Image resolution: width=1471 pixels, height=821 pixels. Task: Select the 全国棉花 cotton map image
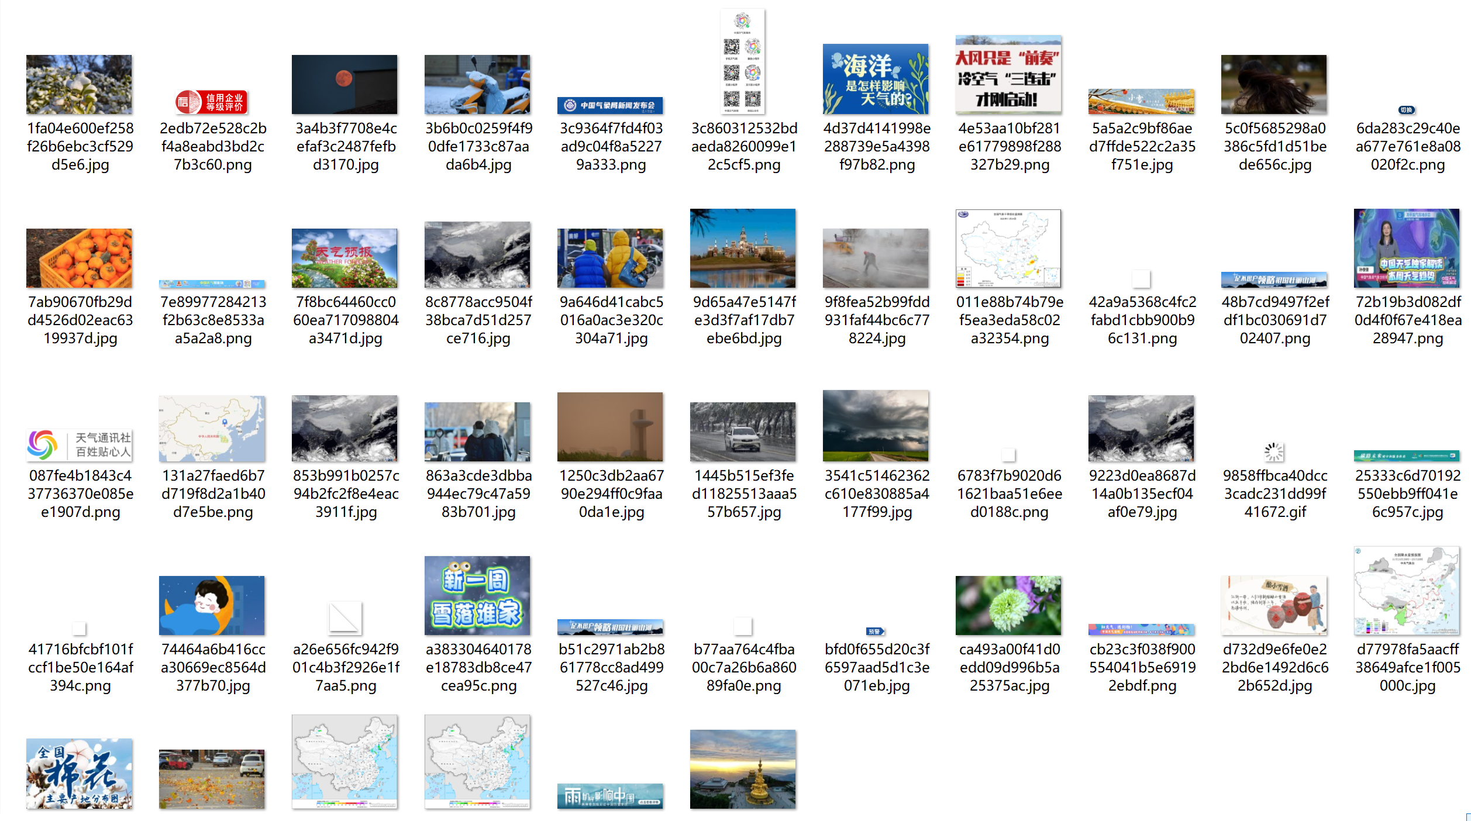[79, 774]
